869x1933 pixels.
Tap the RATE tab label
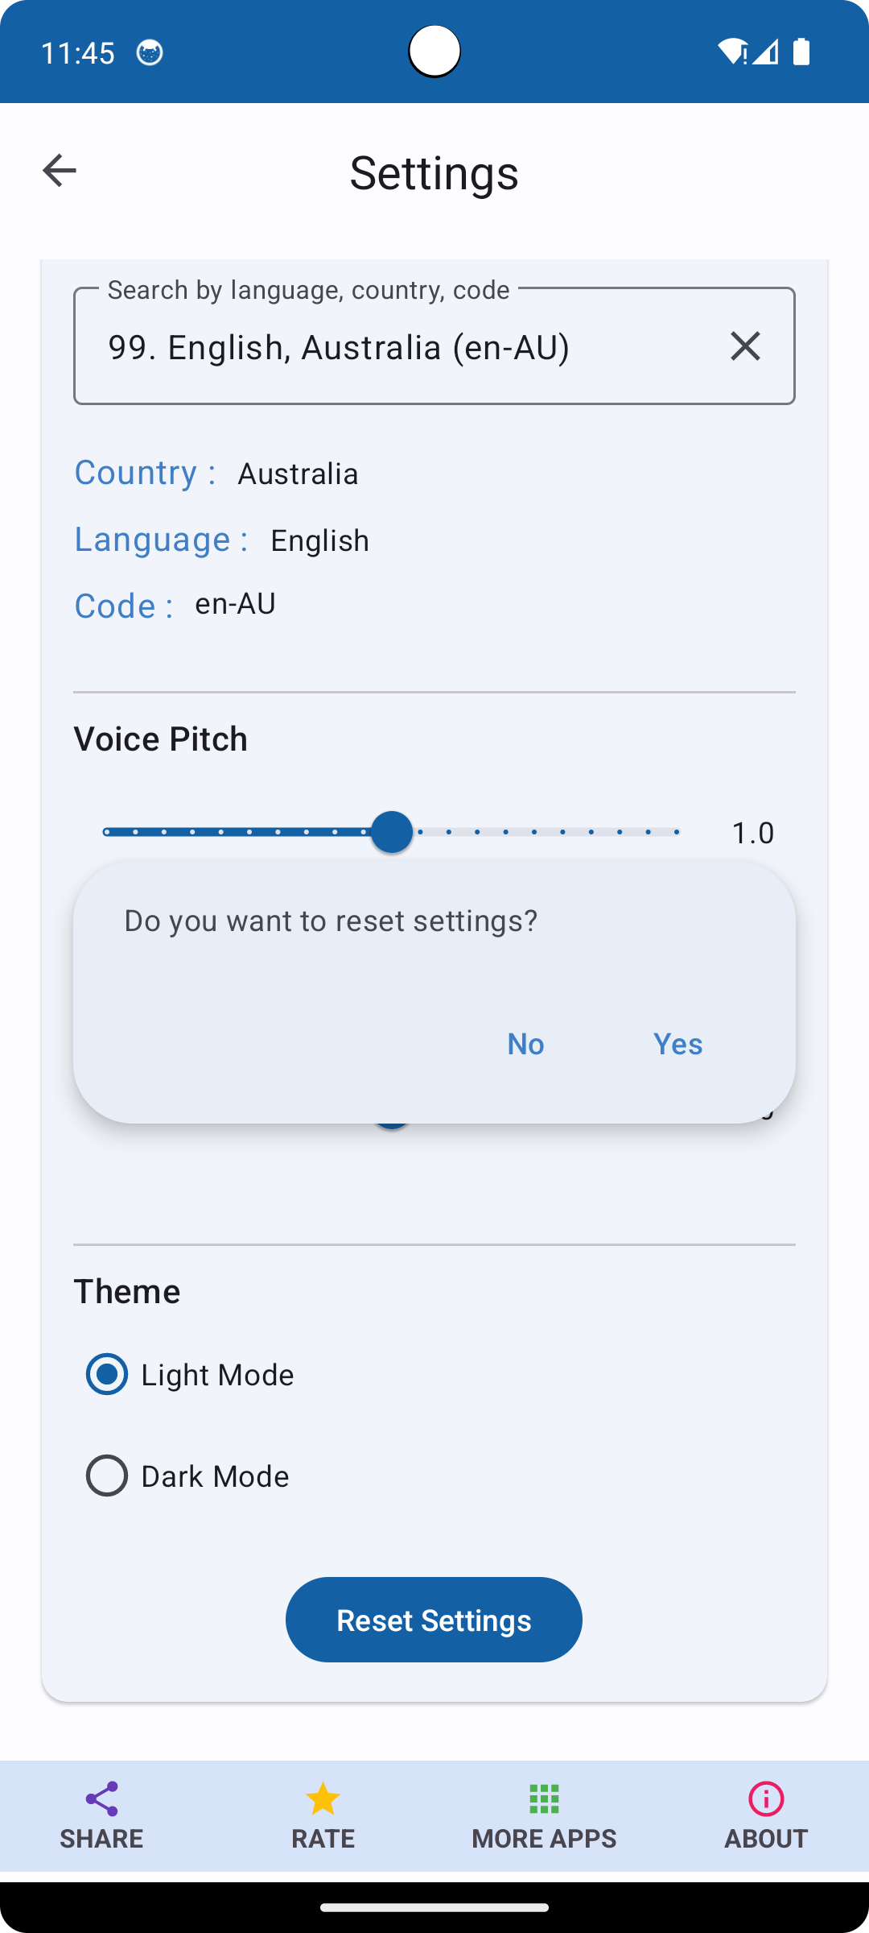[323, 1839]
